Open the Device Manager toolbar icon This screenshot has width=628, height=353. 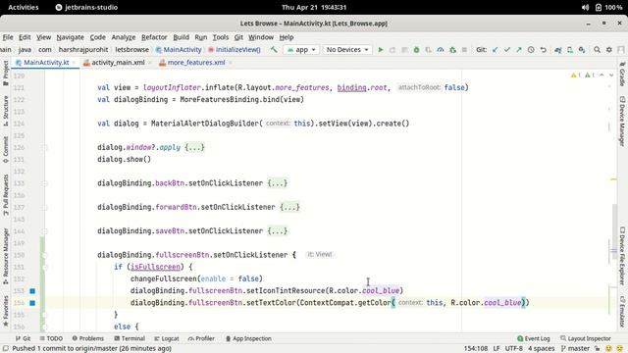tap(570, 50)
